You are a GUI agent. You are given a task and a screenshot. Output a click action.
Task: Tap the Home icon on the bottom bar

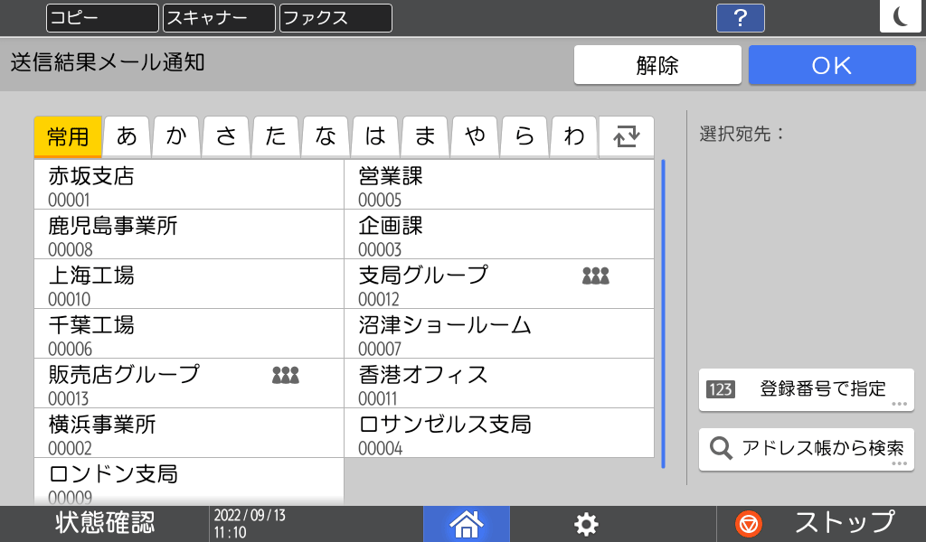point(466,522)
